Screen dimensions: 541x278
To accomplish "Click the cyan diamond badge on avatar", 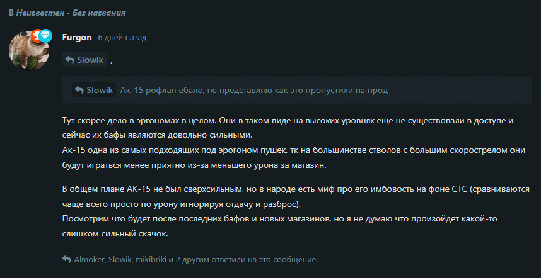I will click(45, 36).
